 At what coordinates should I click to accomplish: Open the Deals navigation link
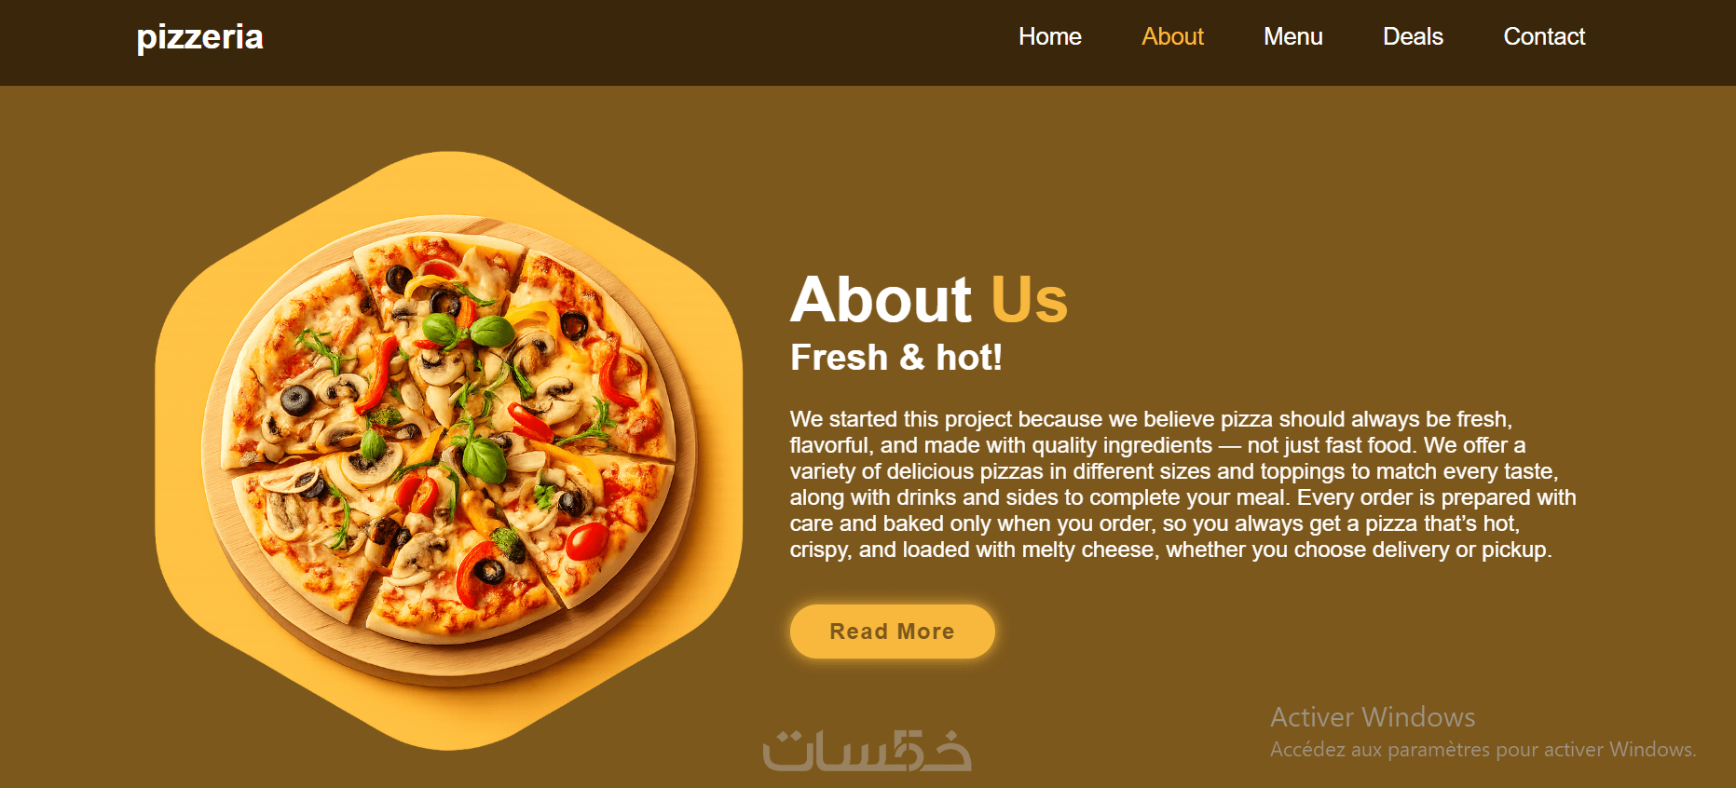1413,36
